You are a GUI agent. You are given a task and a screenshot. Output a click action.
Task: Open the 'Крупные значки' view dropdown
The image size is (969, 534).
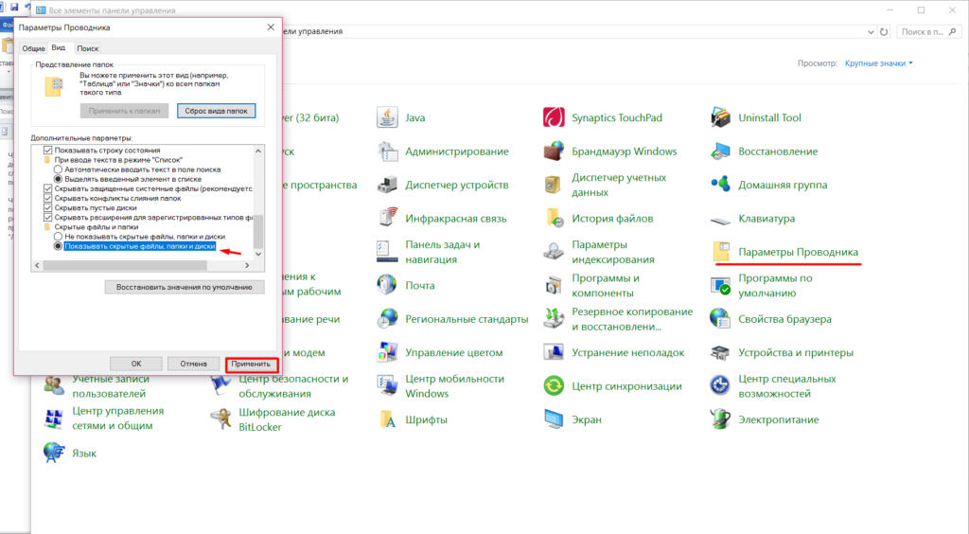click(879, 63)
